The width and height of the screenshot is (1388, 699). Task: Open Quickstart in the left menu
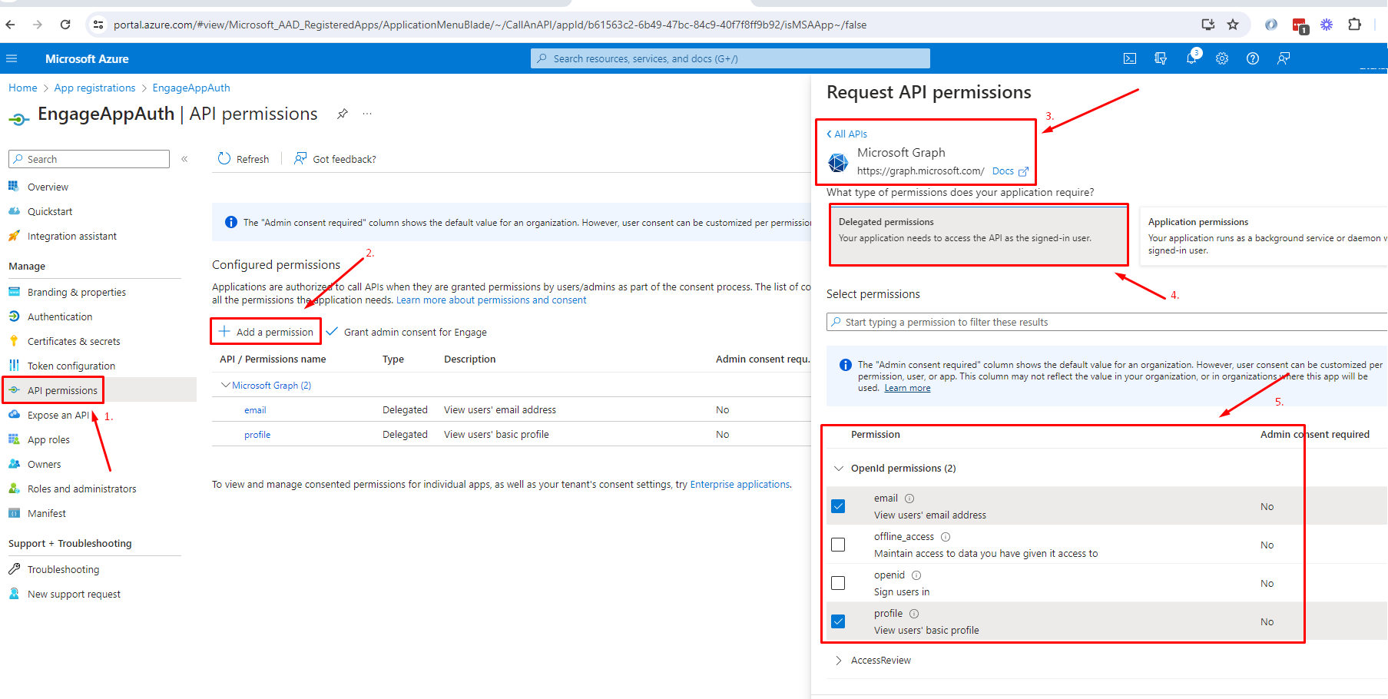(x=50, y=211)
